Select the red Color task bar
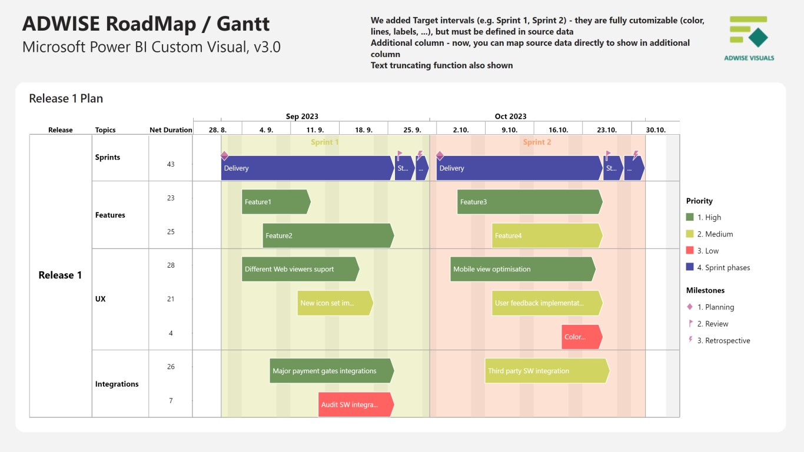Image resolution: width=804 pixels, height=452 pixels. click(582, 337)
